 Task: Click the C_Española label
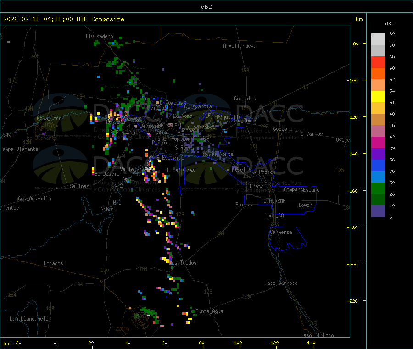(198, 106)
